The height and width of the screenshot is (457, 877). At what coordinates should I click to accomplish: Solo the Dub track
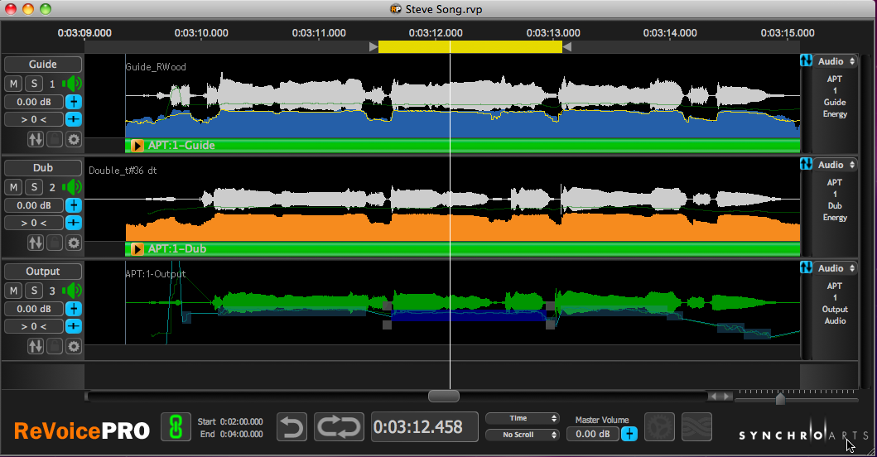pyautogui.click(x=33, y=187)
